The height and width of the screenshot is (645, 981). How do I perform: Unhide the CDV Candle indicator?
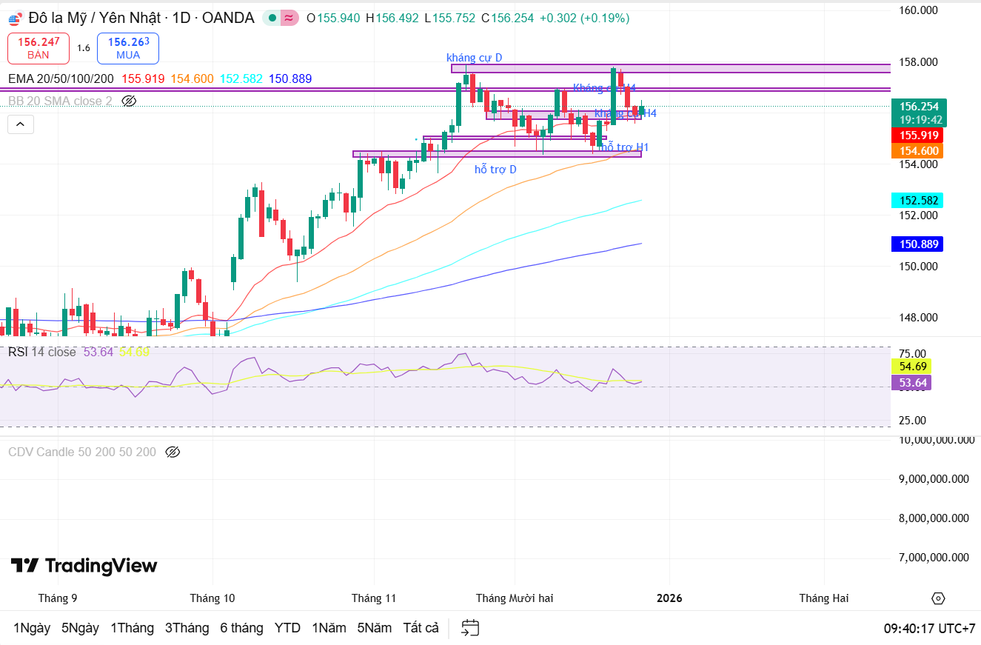[x=173, y=452]
